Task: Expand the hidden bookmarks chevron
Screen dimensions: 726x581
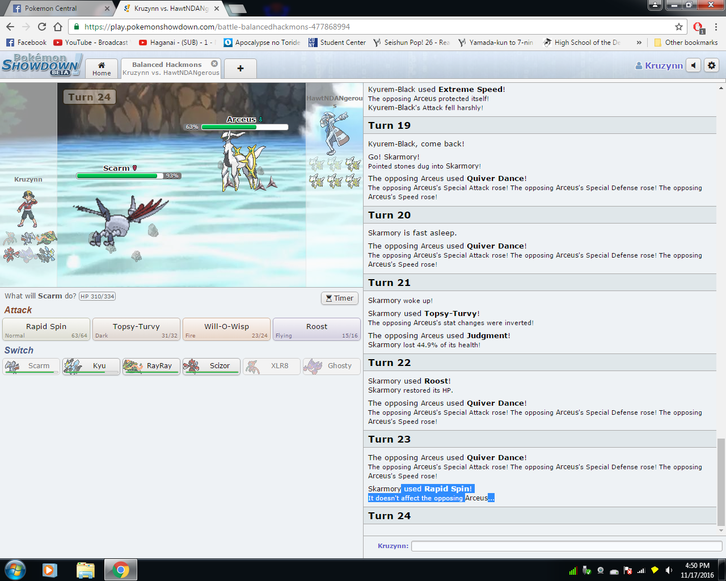Action: [639, 43]
